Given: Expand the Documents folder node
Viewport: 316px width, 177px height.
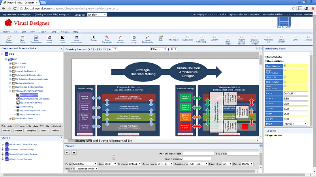Looking at the screenshot, I should [10, 63].
